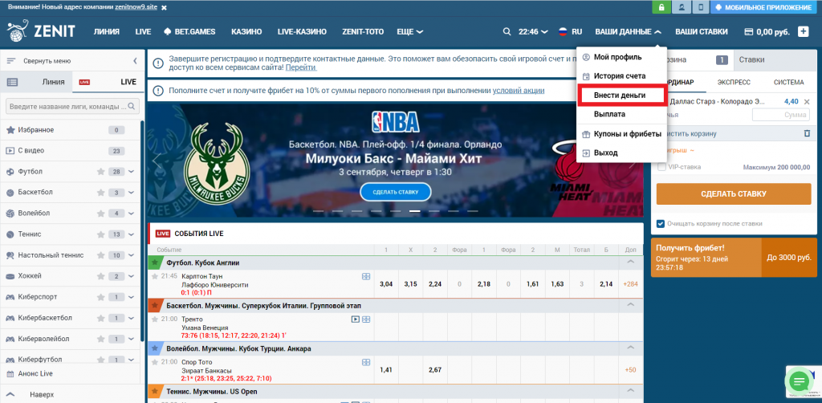The height and width of the screenshot is (403, 822).
Task: Click the Zenit logo
Action: [41, 31]
